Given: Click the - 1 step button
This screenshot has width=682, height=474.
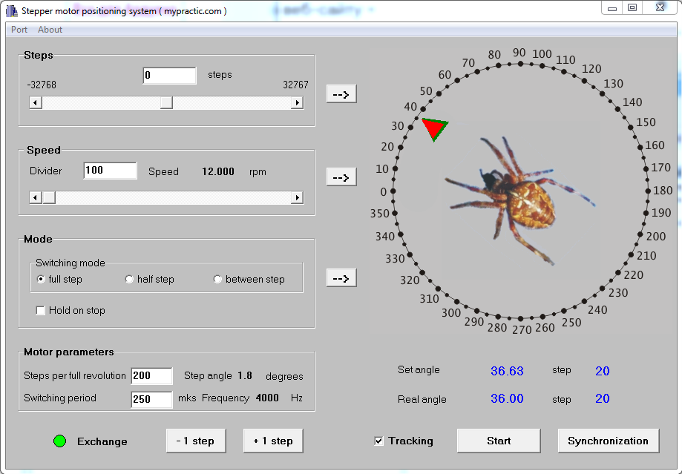Looking at the screenshot, I should [x=196, y=441].
